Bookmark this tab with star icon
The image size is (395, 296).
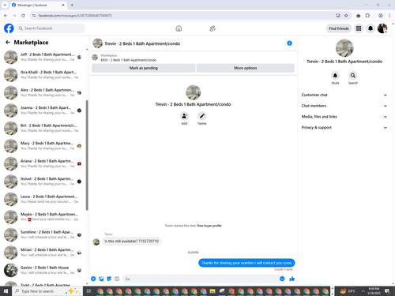[346, 16]
